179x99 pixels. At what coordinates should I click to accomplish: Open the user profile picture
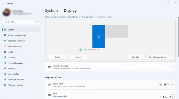[x=6, y=12]
